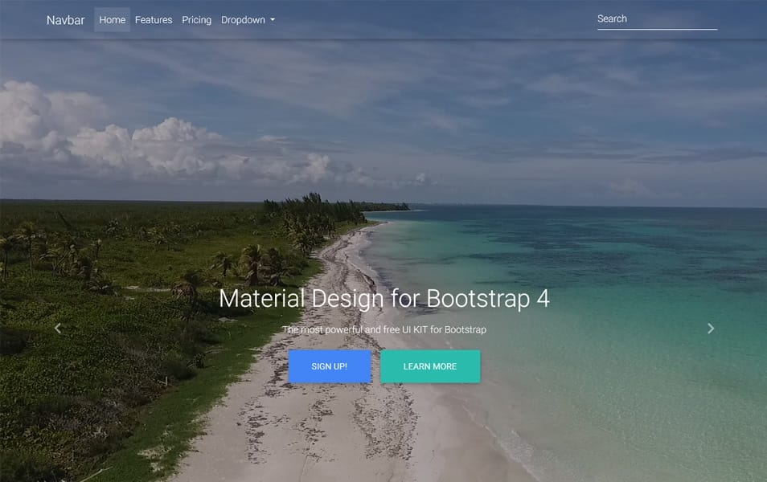Click the caret icon beside Dropdown

(273, 20)
